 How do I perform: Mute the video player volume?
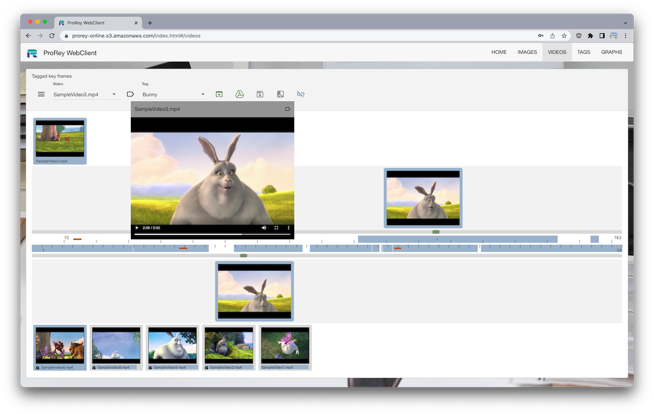[x=264, y=228]
